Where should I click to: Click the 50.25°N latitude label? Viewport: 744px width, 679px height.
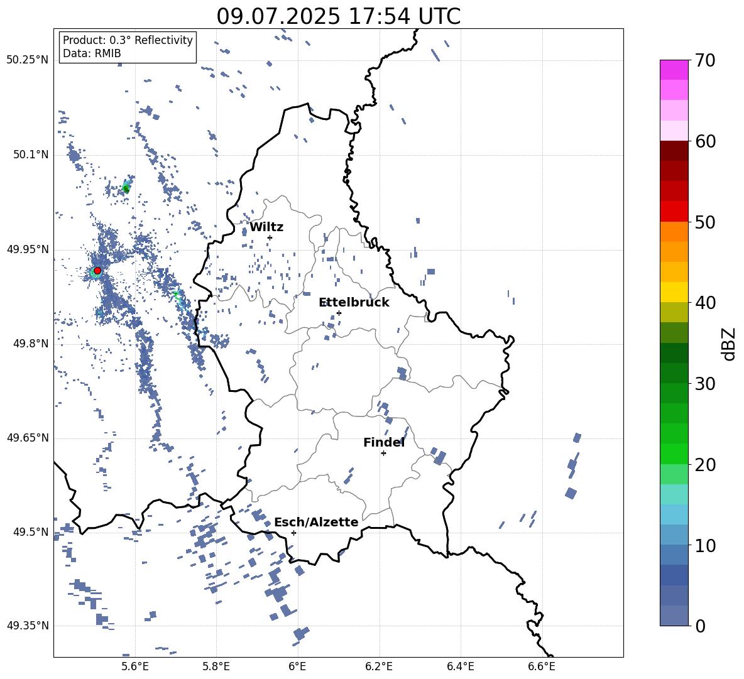tap(28, 60)
